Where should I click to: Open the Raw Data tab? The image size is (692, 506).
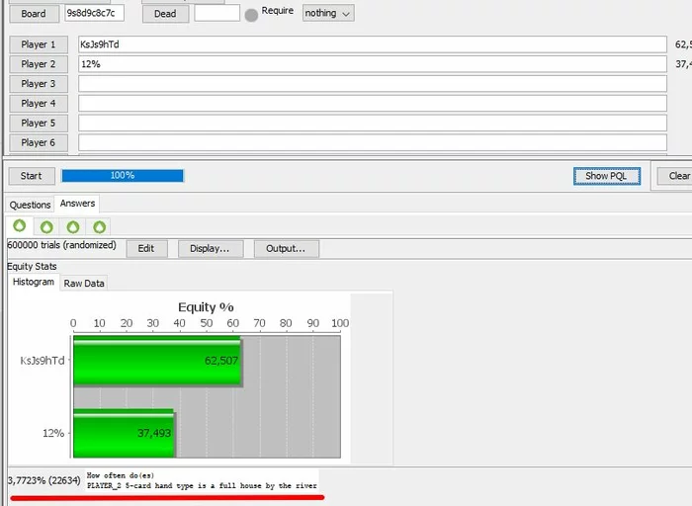tap(84, 284)
